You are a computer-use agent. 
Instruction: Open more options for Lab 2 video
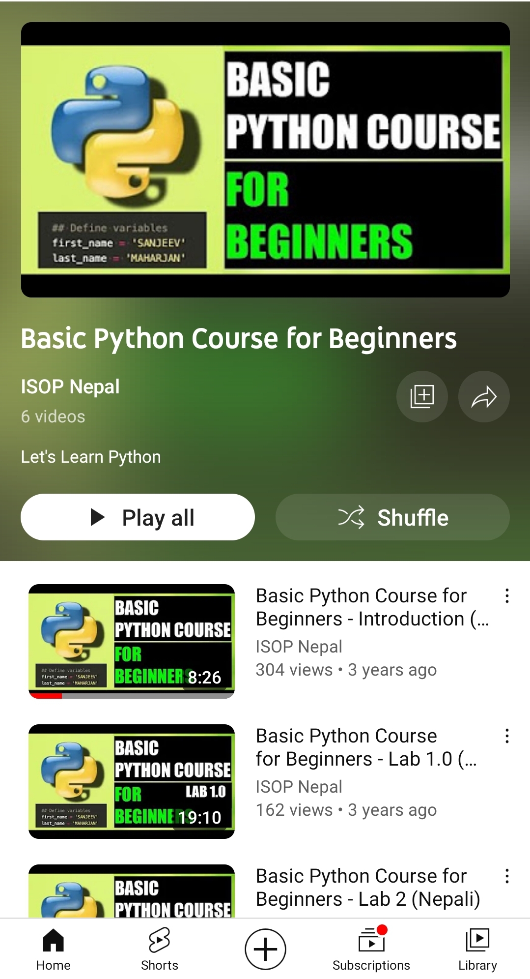tap(507, 876)
